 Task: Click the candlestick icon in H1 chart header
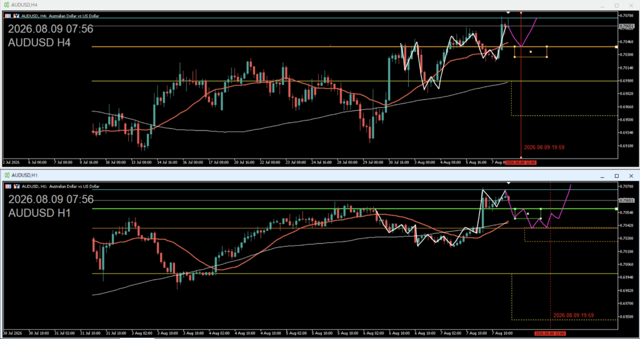click(x=16, y=187)
